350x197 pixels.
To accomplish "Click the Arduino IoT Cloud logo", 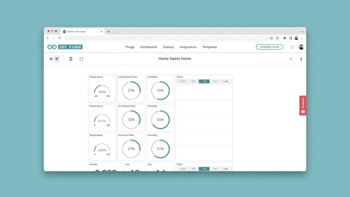I will click(x=65, y=47).
